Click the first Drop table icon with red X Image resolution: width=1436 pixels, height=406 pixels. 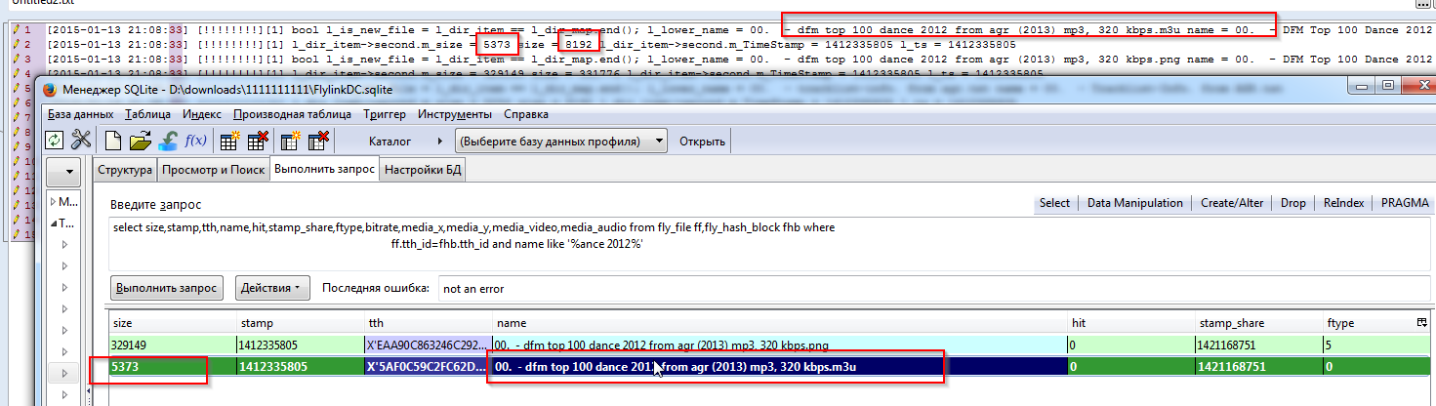point(258,141)
